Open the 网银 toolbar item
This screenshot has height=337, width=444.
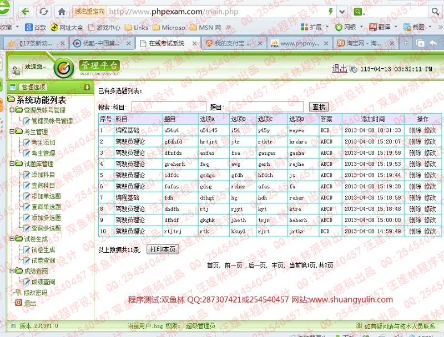point(346,27)
